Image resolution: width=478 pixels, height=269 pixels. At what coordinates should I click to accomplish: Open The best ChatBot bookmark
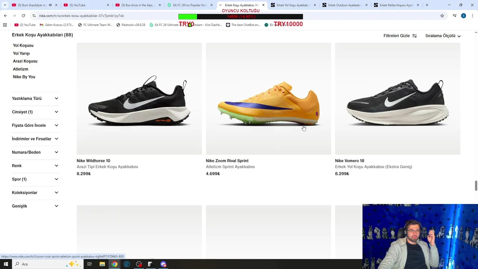click(x=243, y=25)
